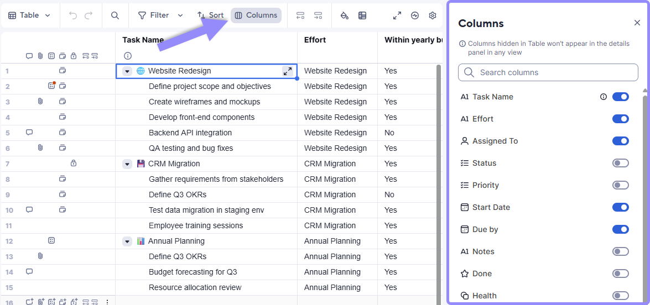
Task: Click the checklist icon in header row
Action: [51, 55]
